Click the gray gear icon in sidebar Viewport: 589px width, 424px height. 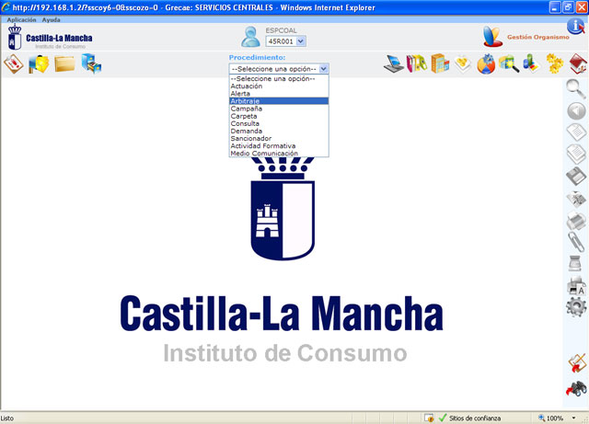pyautogui.click(x=576, y=307)
